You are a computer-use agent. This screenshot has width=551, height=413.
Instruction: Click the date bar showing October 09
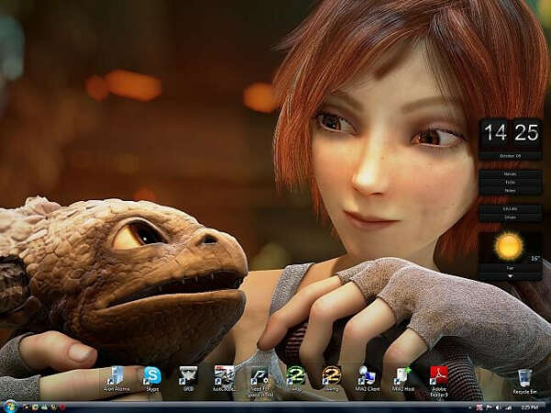point(511,156)
